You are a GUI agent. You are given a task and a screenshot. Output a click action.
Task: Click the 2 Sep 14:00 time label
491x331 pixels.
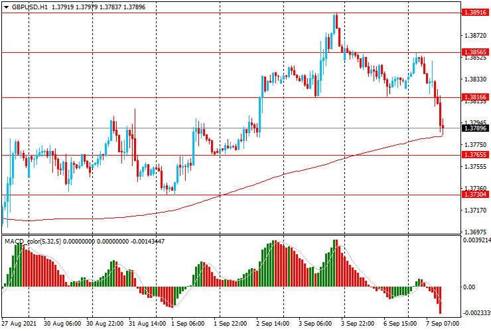coord(273,323)
